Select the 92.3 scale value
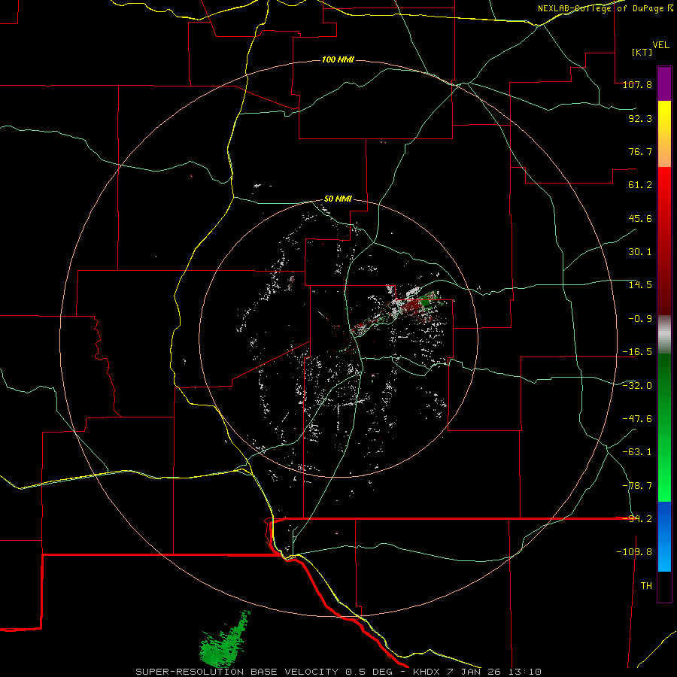The height and width of the screenshot is (677, 677). (x=640, y=118)
